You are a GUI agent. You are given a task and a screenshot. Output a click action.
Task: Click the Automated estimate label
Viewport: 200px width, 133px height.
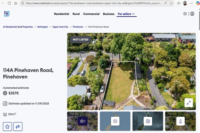16,88
